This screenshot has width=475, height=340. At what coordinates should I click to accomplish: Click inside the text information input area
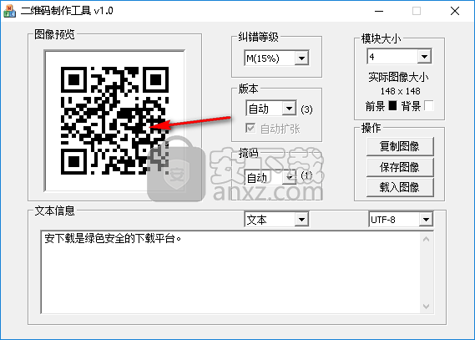pos(230,272)
